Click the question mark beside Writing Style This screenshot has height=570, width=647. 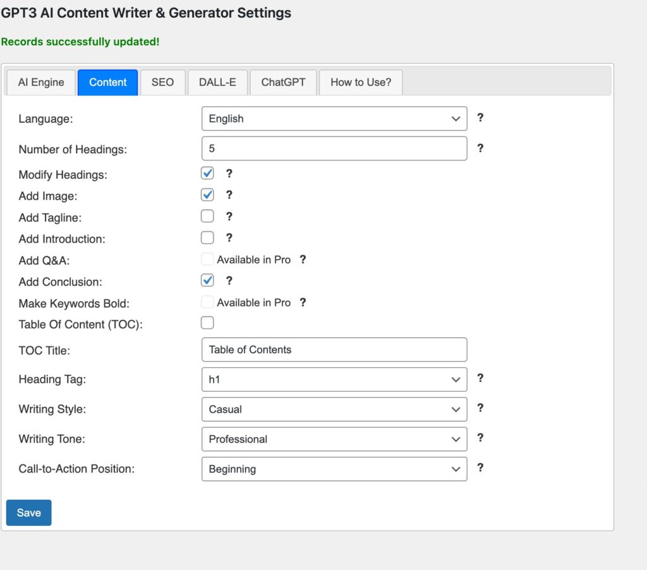tap(480, 408)
